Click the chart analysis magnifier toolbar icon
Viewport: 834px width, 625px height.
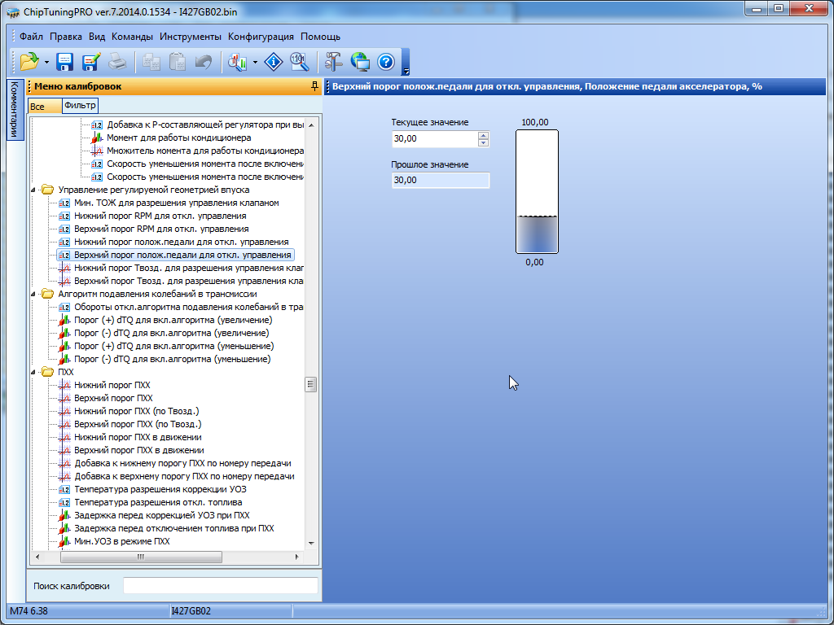click(x=238, y=62)
